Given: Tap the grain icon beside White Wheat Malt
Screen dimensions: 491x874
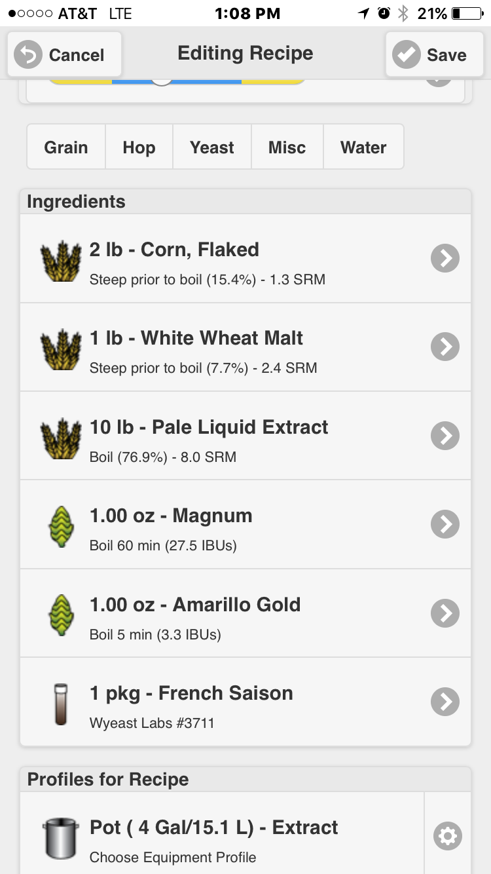Looking at the screenshot, I should 60,348.
